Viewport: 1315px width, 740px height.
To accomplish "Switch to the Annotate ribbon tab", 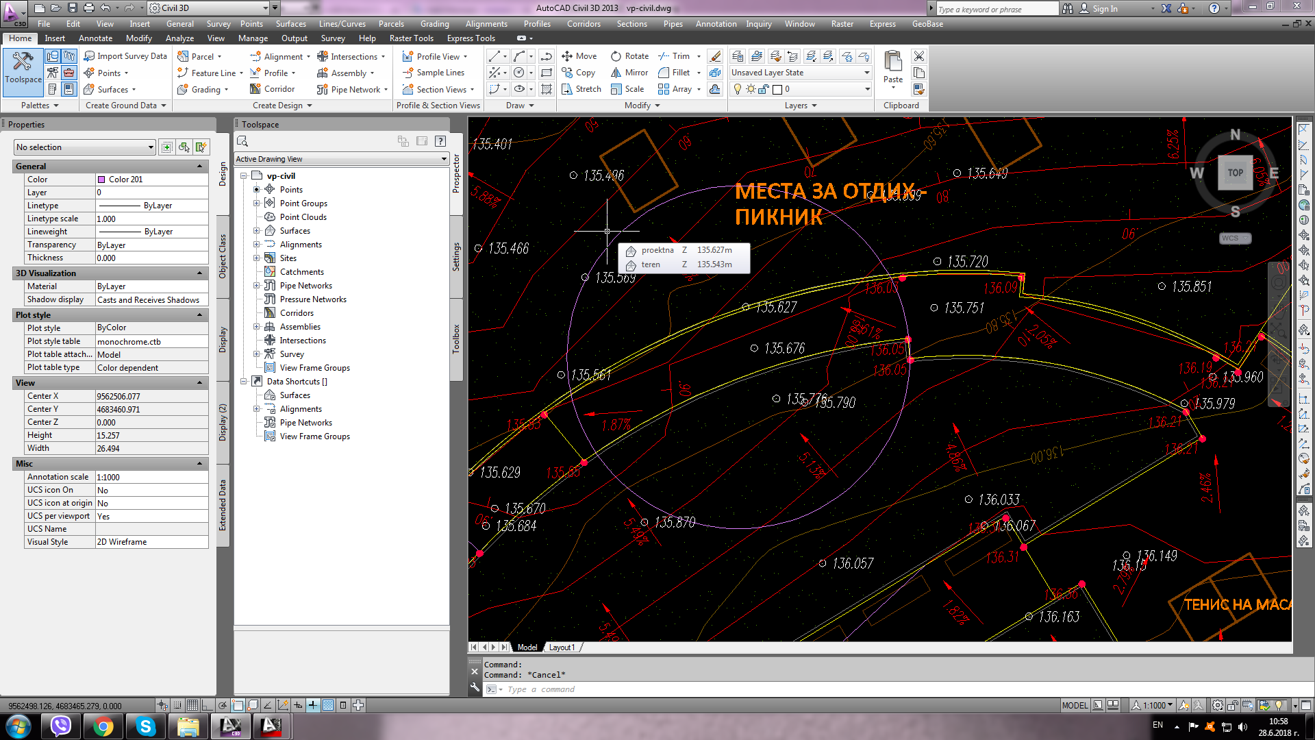I will pos(95,38).
